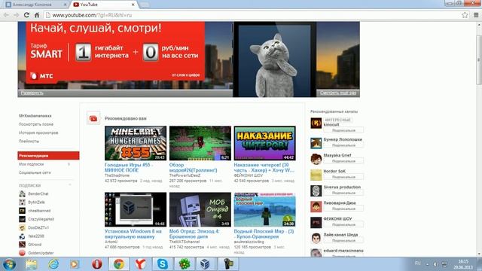Launch Opera from the taskbar
The height and width of the screenshot is (271, 482).
click(x=97, y=264)
